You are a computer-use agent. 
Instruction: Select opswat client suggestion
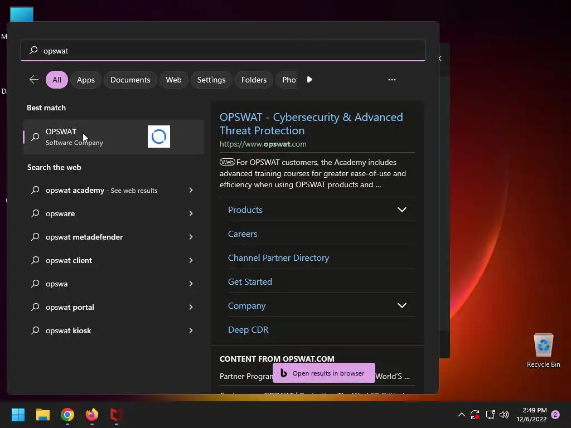(69, 260)
